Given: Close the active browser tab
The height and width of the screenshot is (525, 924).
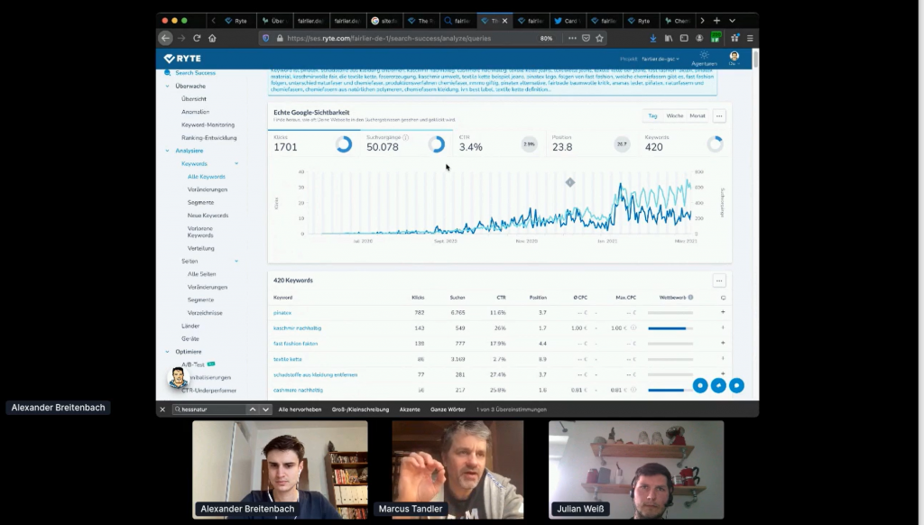Looking at the screenshot, I should (x=504, y=21).
